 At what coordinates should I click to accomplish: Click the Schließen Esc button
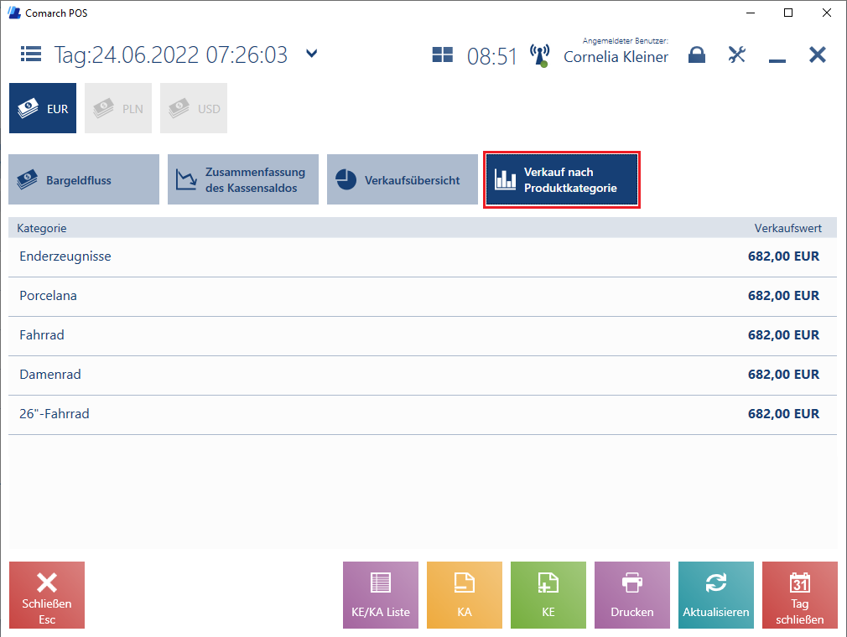[47, 595]
